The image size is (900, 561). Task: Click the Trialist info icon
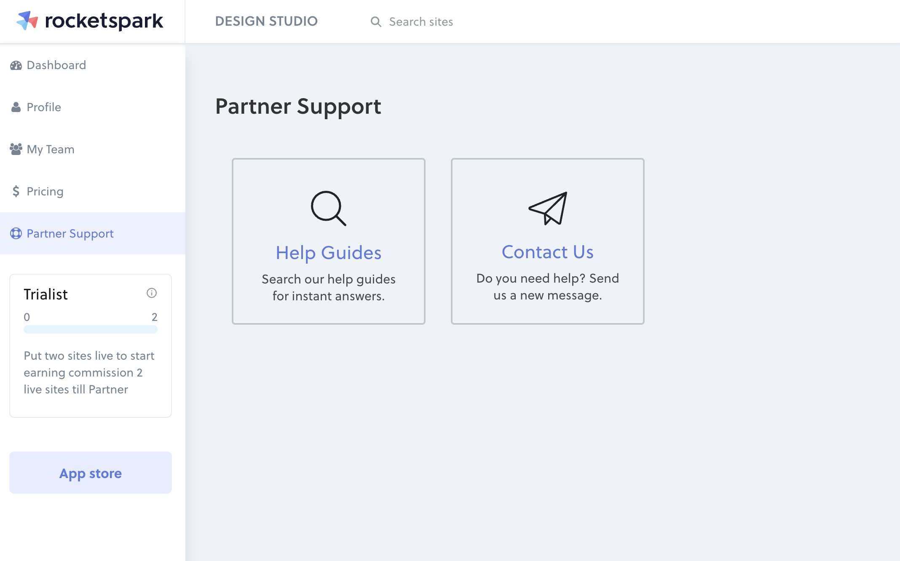coord(152,293)
